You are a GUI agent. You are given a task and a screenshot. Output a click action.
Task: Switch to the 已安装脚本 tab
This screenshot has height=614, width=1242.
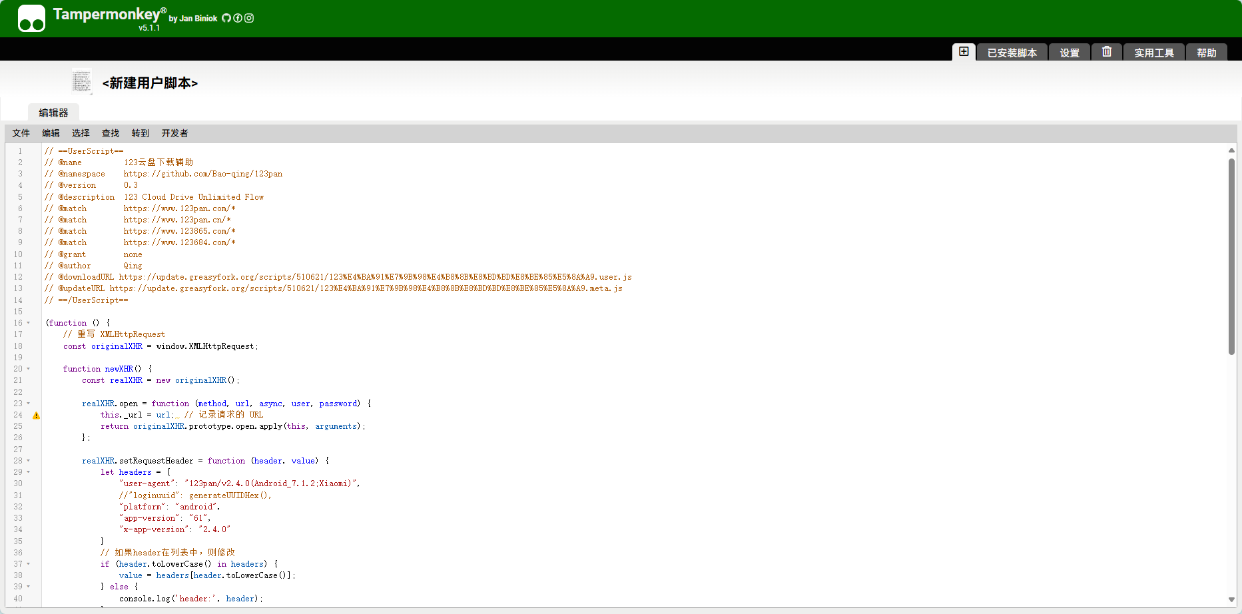[x=1012, y=53]
